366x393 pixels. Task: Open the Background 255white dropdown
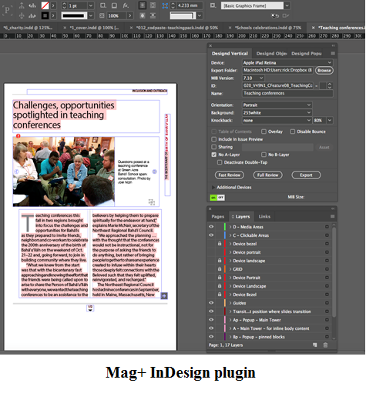point(277,112)
